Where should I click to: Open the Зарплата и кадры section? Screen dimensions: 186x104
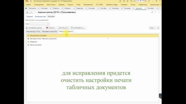112,5
